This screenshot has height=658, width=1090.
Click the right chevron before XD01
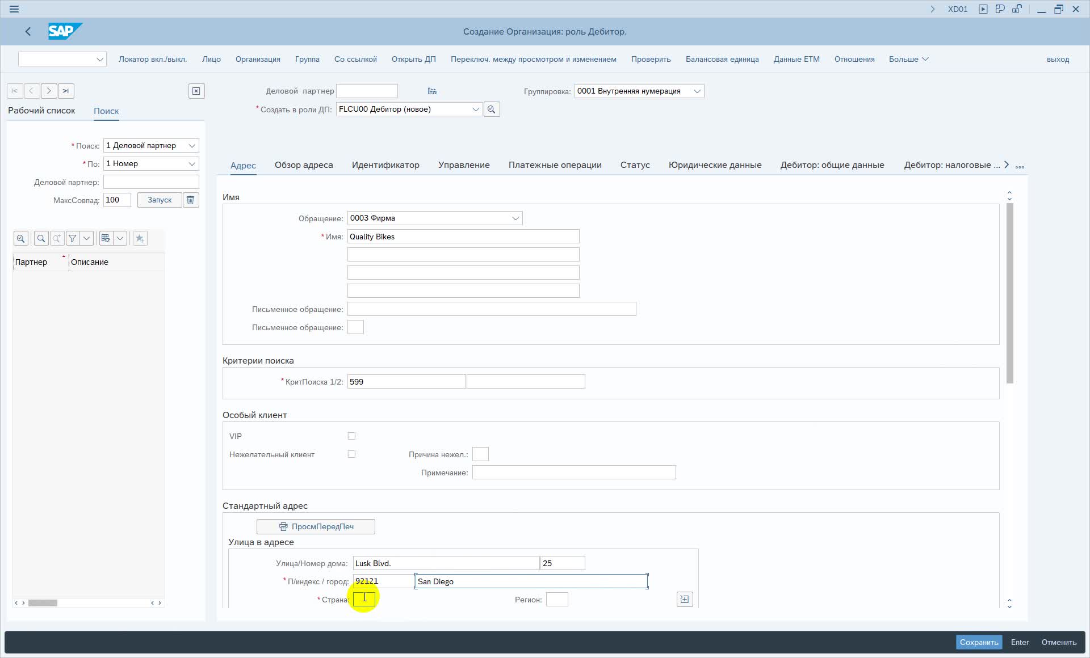pos(932,9)
